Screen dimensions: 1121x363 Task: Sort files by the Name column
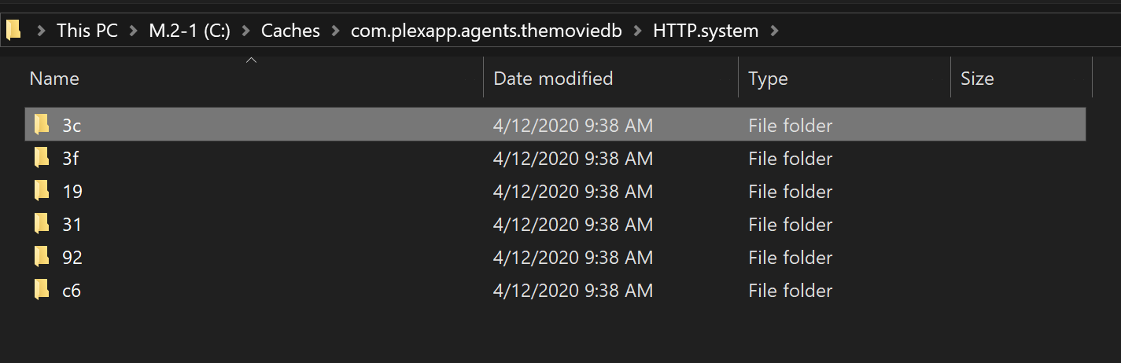54,79
